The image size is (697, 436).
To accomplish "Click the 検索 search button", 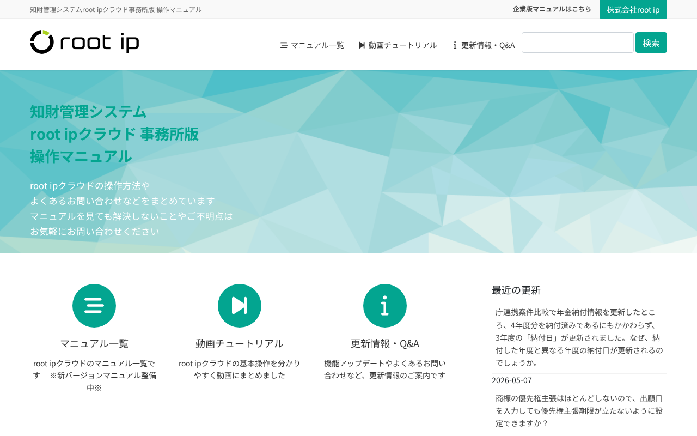I will click(x=651, y=43).
